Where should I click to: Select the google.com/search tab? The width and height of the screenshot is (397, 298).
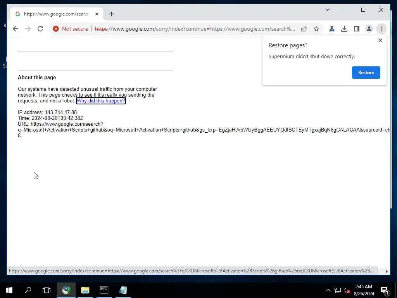tap(57, 14)
